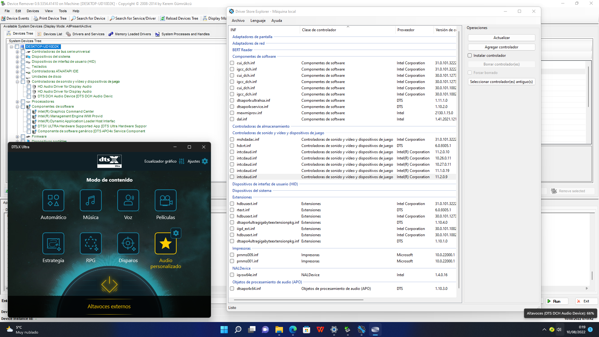Open Devices menu in Device Remover
599x337 pixels.
pyautogui.click(x=33, y=11)
